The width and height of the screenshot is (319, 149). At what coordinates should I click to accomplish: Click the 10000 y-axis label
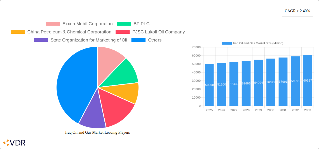click(196, 97)
